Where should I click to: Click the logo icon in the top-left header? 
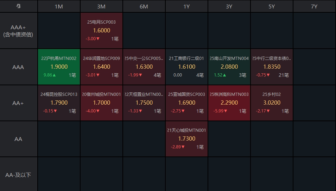pos(19,6)
